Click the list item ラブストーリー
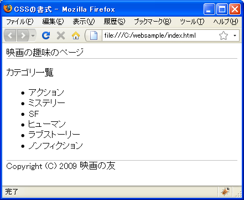The image size is (244, 200). point(54,135)
